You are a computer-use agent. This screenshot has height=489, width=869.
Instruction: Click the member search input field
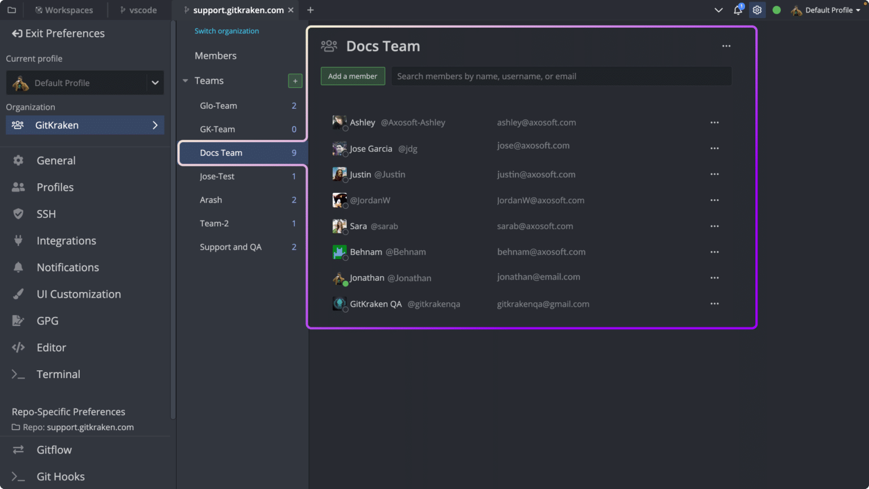561,76
